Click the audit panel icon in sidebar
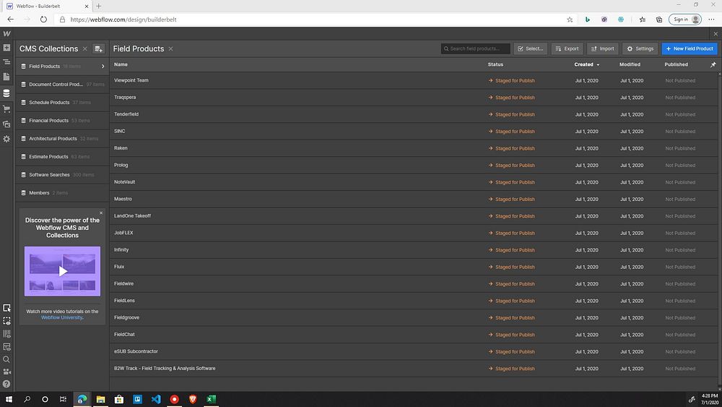Screen dimensions: 722x407 [x=6, y=346]
